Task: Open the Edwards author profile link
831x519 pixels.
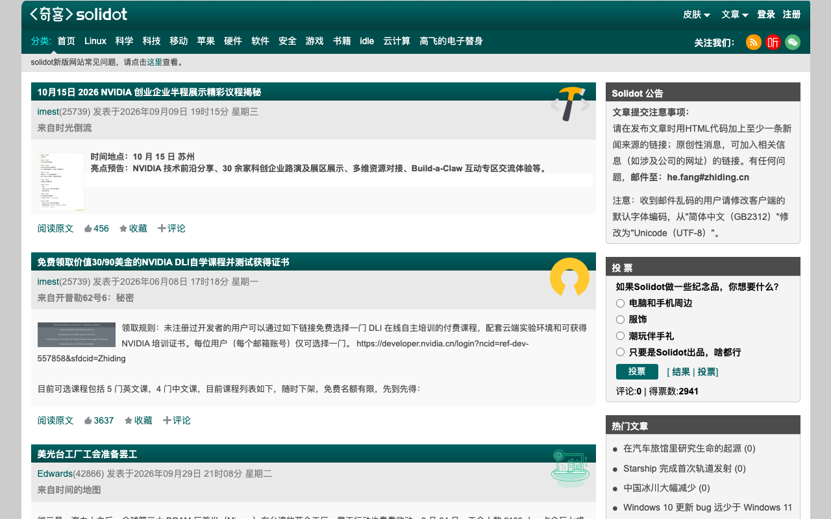Action: [x=55, y=474]
